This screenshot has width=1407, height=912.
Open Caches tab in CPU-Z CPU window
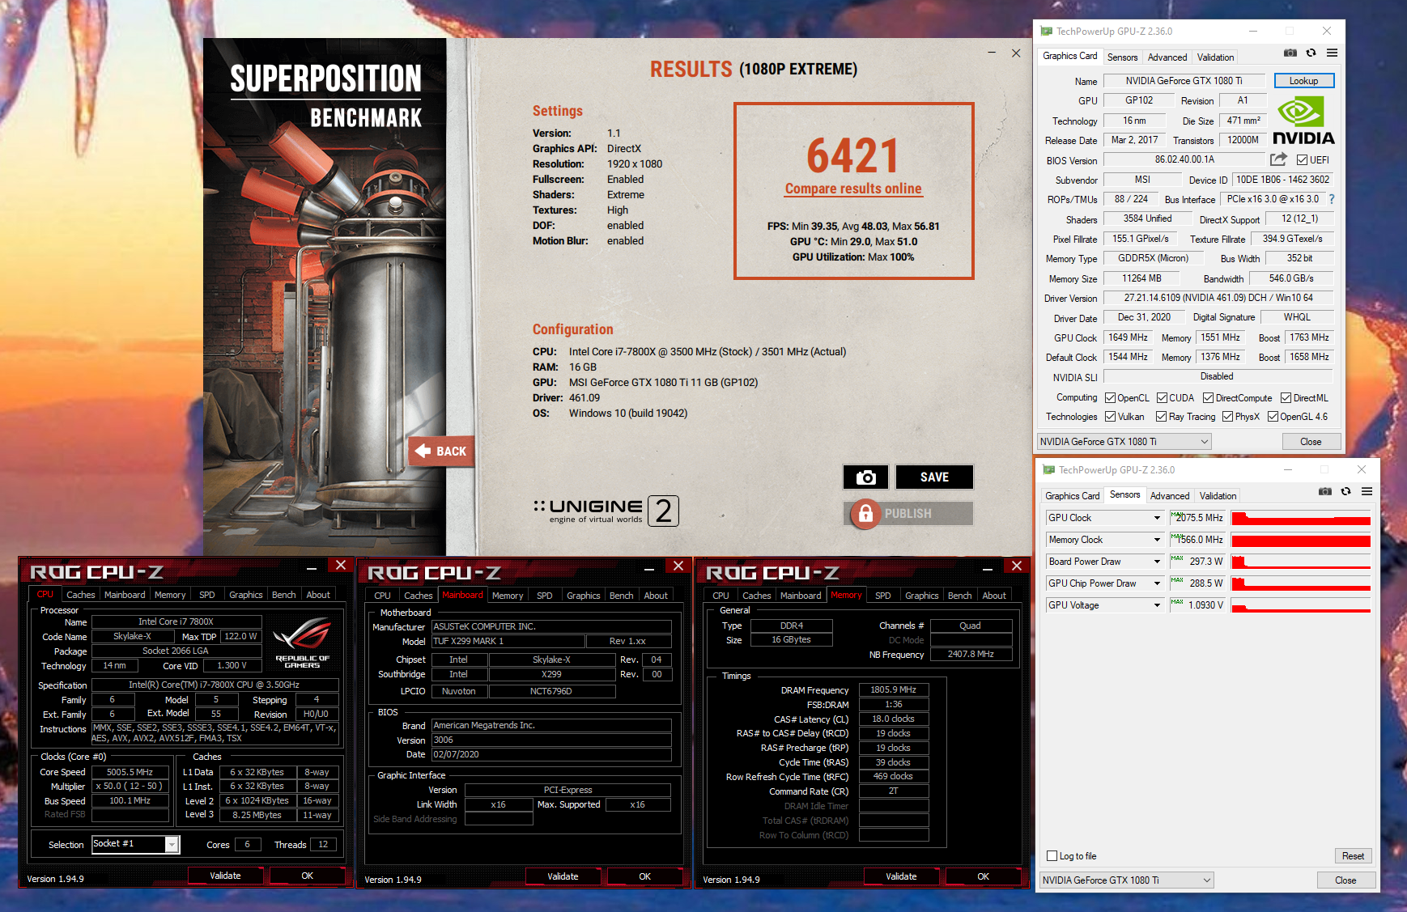coord(80,595)
